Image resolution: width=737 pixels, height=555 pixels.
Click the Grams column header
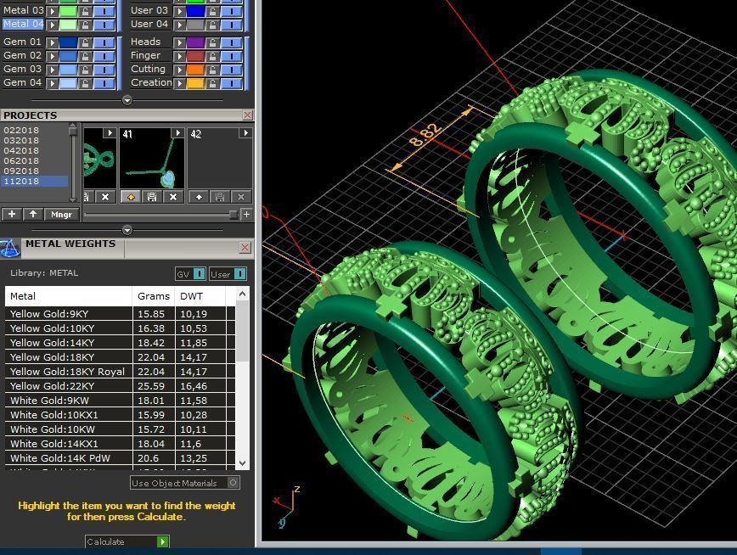(x=154, y=296)
